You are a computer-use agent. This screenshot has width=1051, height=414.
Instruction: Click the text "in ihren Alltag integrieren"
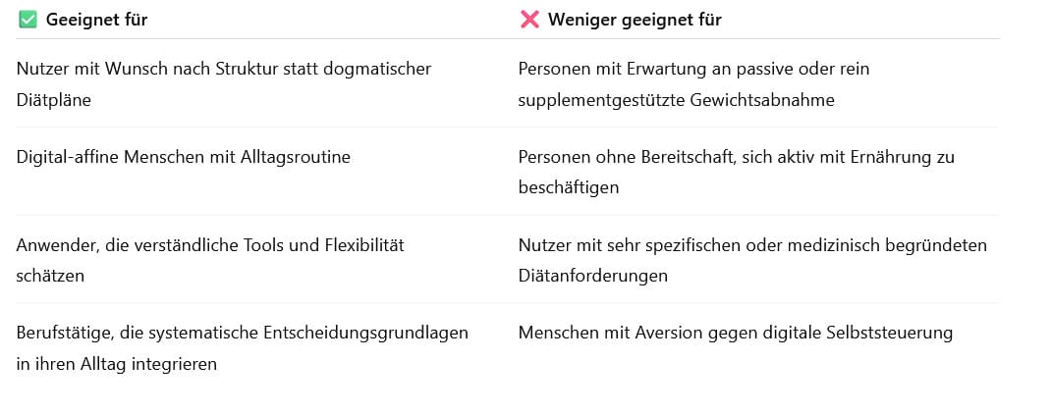pyautogui.click(x=117, y=363)
